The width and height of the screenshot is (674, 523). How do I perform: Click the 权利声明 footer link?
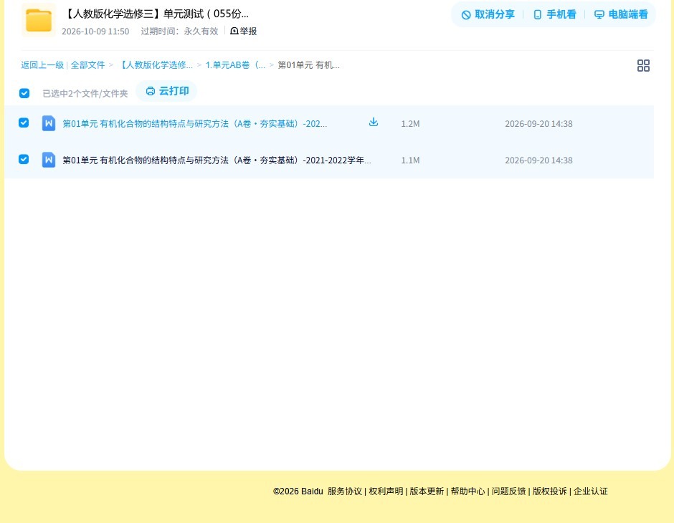386,491
